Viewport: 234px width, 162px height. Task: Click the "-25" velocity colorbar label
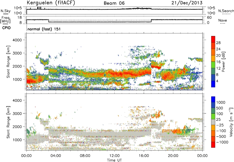point(220,125)
